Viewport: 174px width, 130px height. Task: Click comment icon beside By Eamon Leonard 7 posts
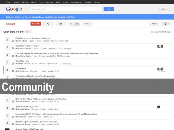click(13, 49)
